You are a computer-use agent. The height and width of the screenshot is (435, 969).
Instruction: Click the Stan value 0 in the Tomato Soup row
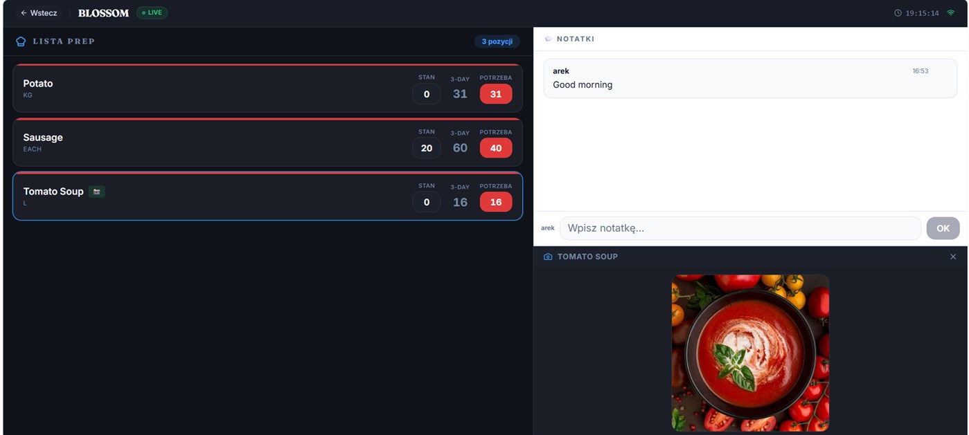(x=427, y=202)
